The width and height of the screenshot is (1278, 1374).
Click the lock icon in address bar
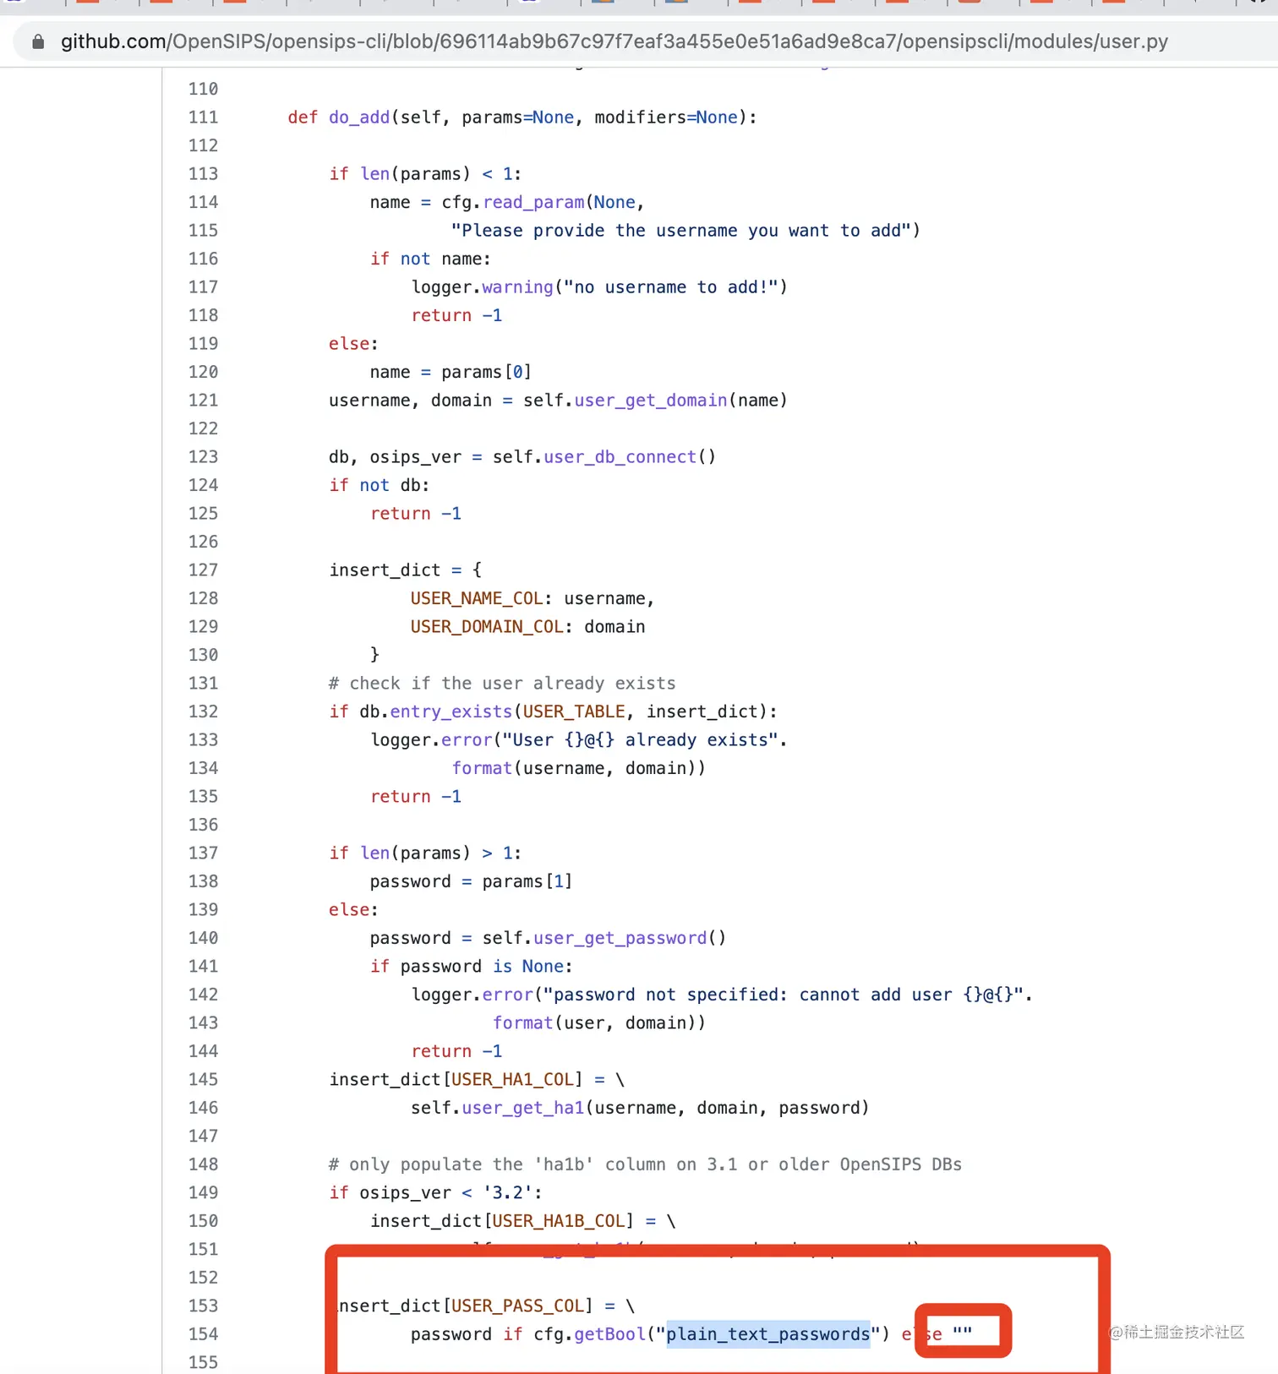[x=37, y=41]
